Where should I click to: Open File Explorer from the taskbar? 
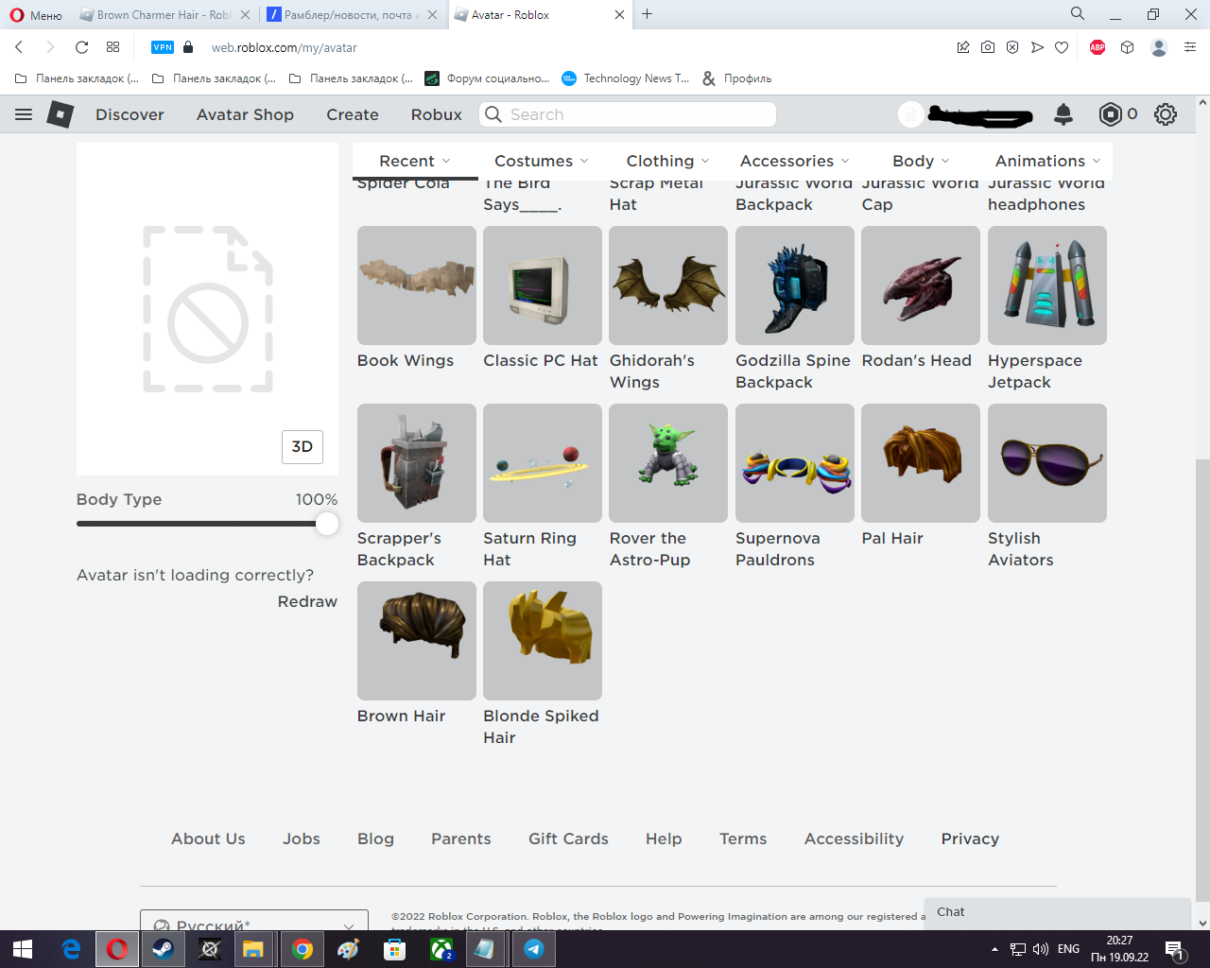click(x=253, y=949)
